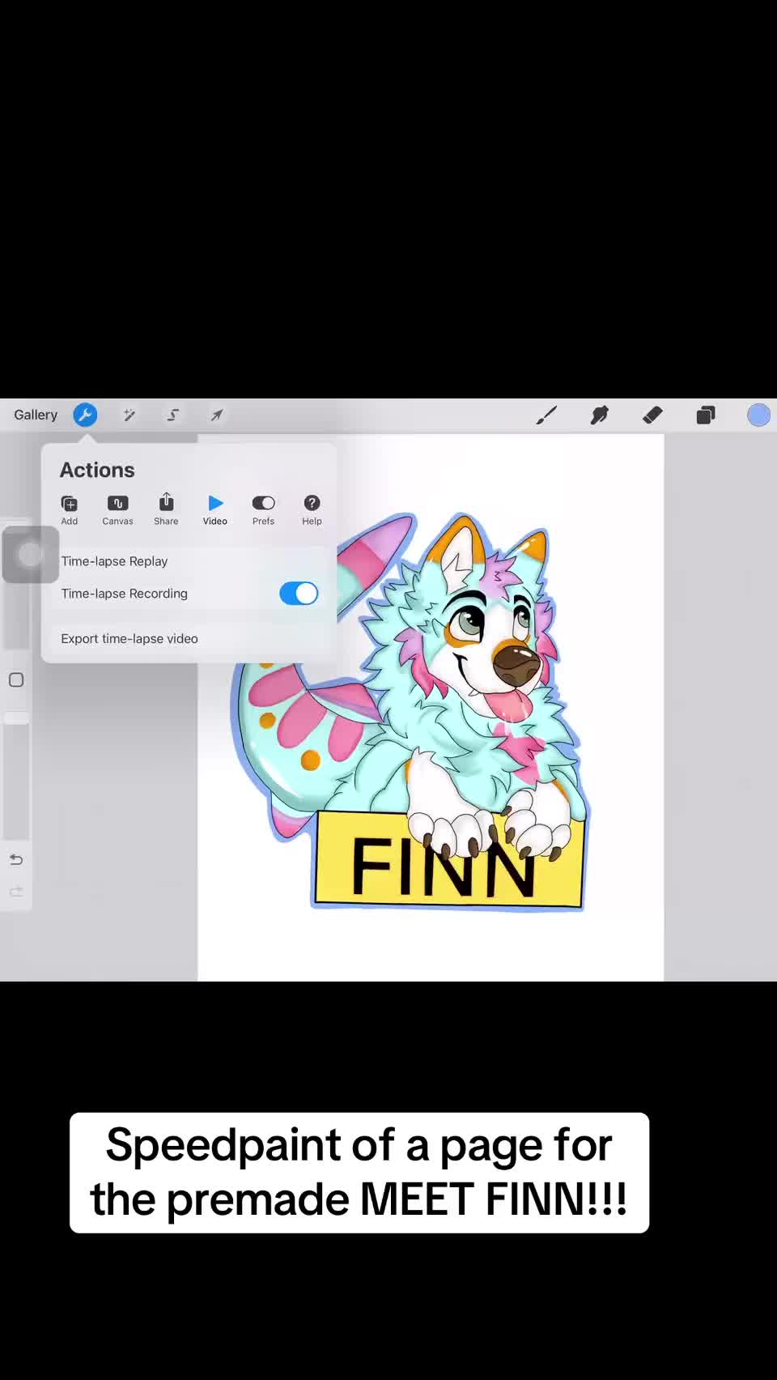The height and width of the screenshot is (1380, 777).
Task: Switch to the Canvas tab
Action: pos(117,510)
